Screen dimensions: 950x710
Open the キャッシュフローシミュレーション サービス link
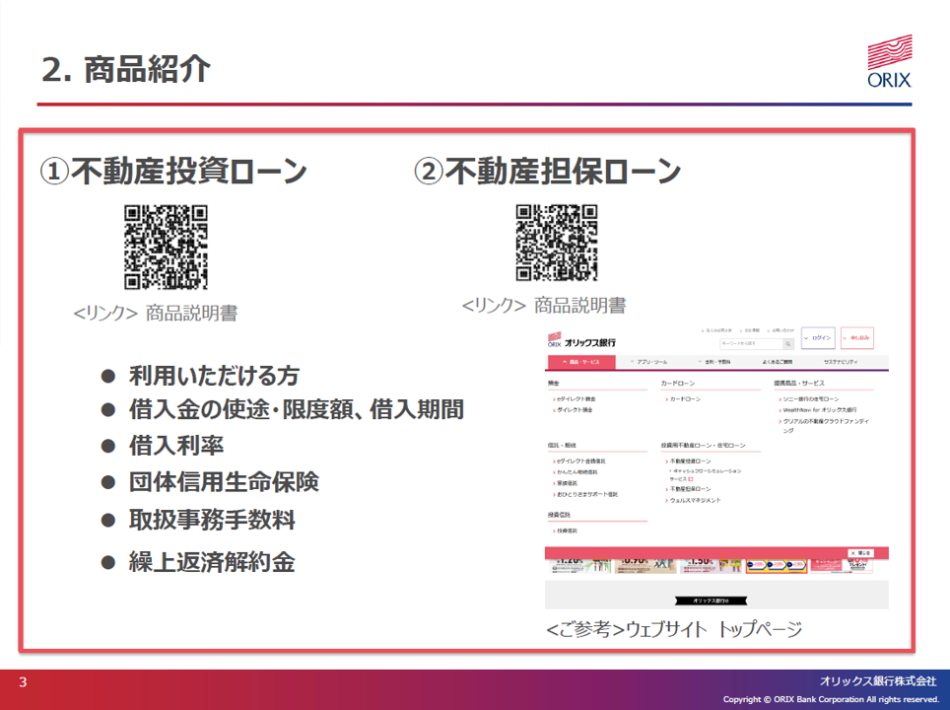pyautogui.click(x=706, y=474)
